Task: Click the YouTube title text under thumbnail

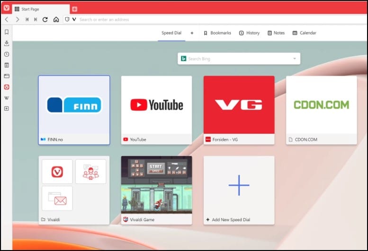Action: [x=138, y=139]
